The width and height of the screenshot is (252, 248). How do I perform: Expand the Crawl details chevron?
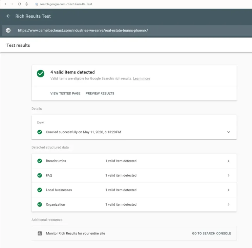point(228,132)
